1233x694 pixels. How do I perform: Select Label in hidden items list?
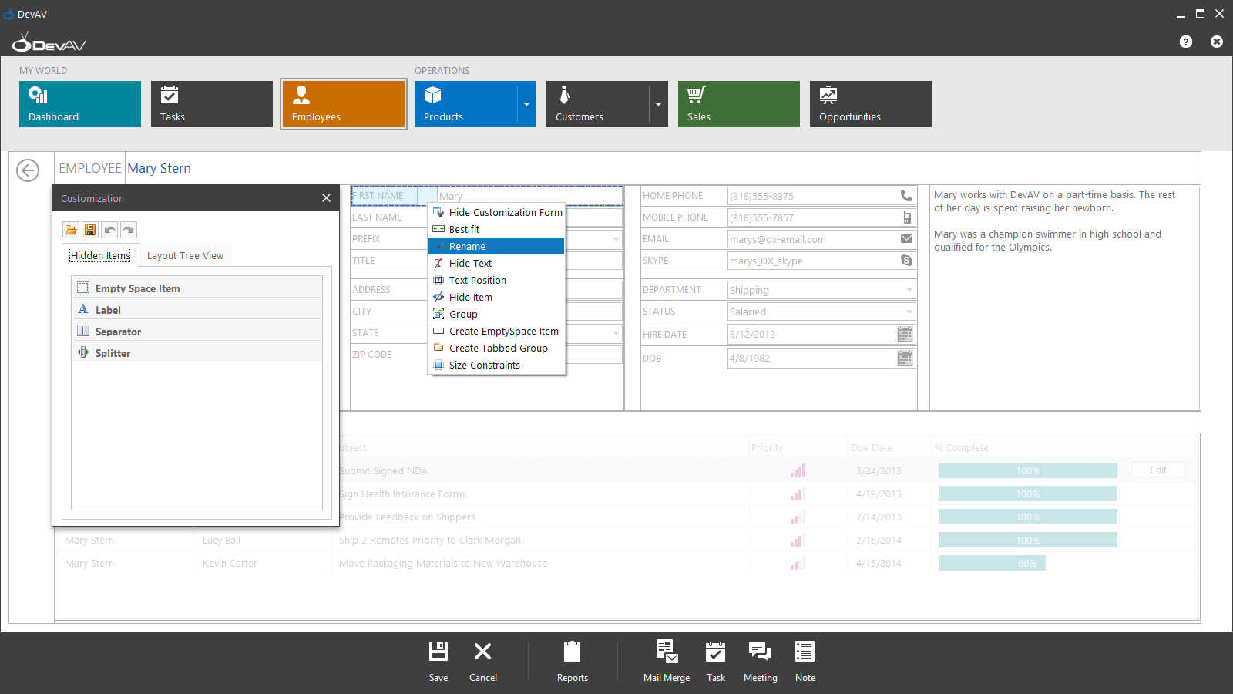tap(197, 309)
